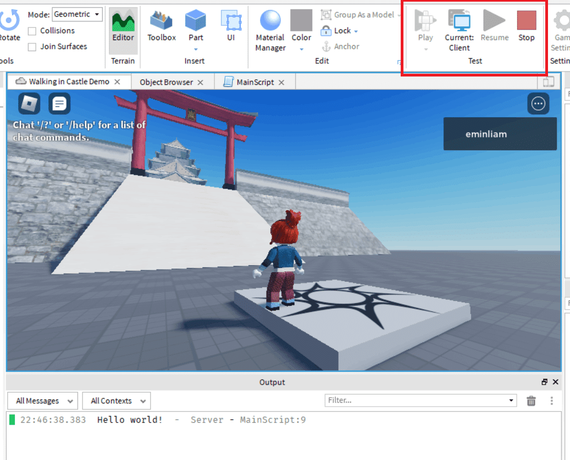Open Output panel options kebab menu
Viewport: 570px width, 460px height.
tap(551, 401)
